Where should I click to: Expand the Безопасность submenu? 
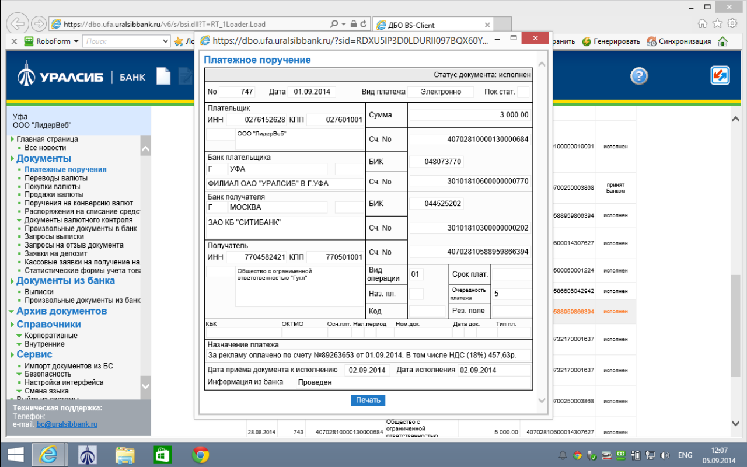tap(20, 374)
